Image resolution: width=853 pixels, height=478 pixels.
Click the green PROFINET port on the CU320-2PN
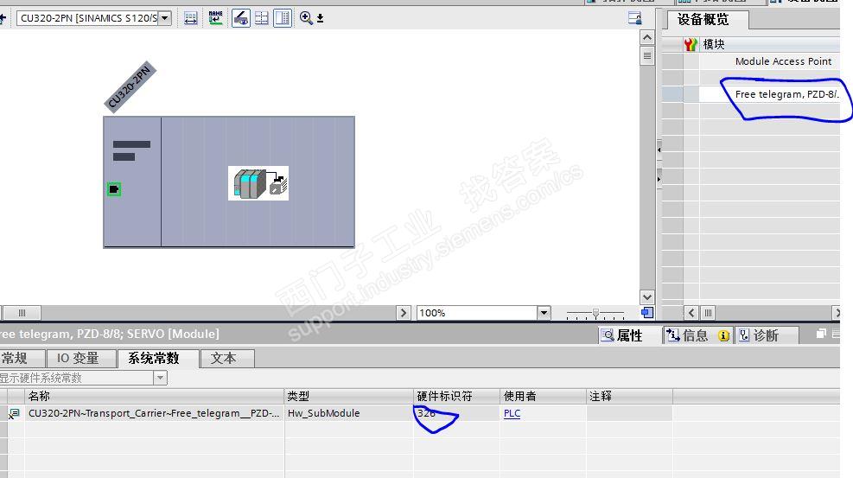click(x=114, y=189)
